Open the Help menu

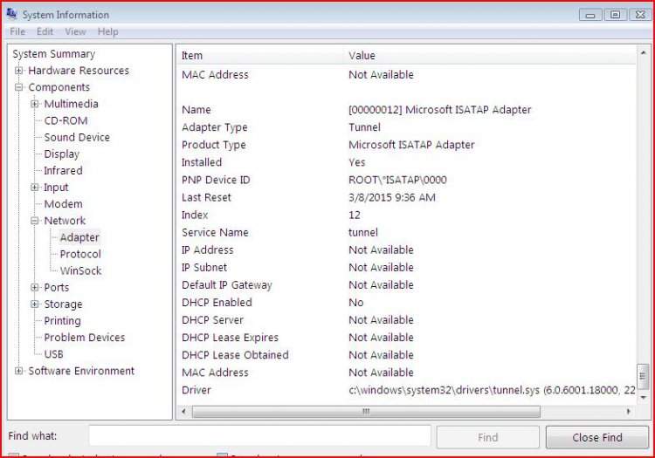pos(107,31)
